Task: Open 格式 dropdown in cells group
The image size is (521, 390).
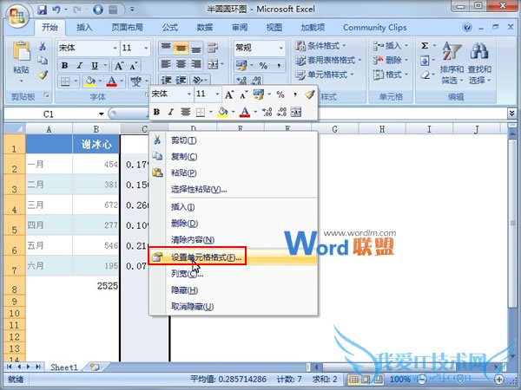Action: (x=390, y=75)
